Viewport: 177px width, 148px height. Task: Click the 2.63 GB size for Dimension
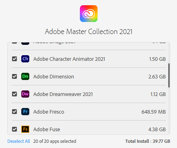pos(157,77)
